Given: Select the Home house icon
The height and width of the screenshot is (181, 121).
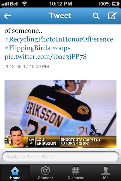Looking at the screenshot, I should pyautogui.click(x=15, y=171).
